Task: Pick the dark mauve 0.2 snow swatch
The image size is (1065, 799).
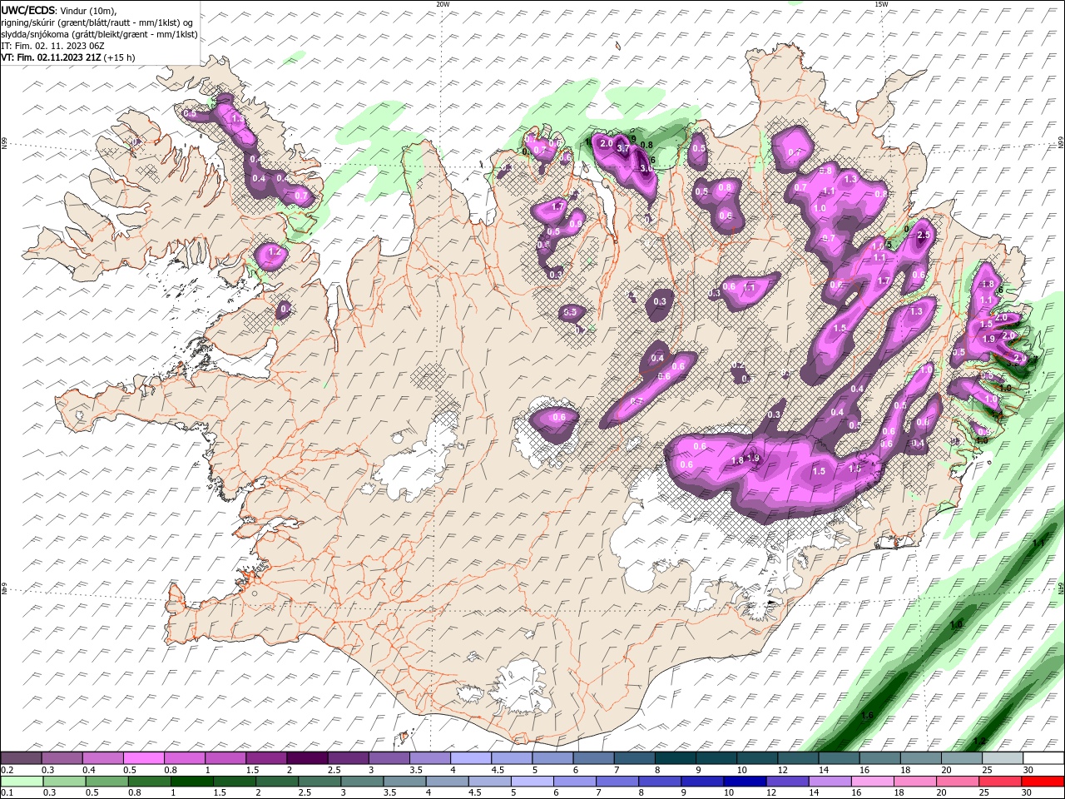Action: (21, 758)
